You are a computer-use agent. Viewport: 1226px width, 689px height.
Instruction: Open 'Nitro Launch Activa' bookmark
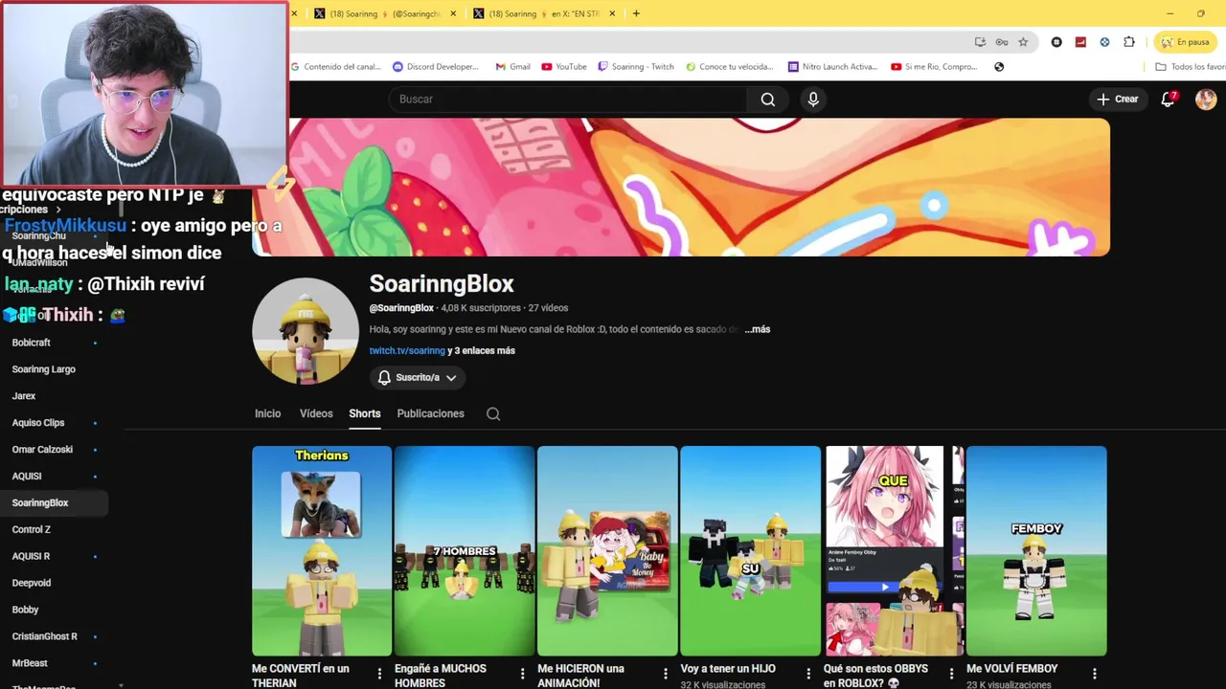(832, 67)
